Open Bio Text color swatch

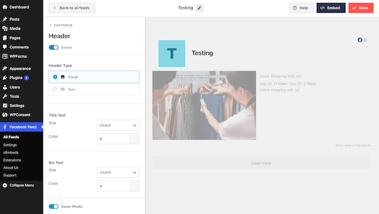tap(134, 186)
